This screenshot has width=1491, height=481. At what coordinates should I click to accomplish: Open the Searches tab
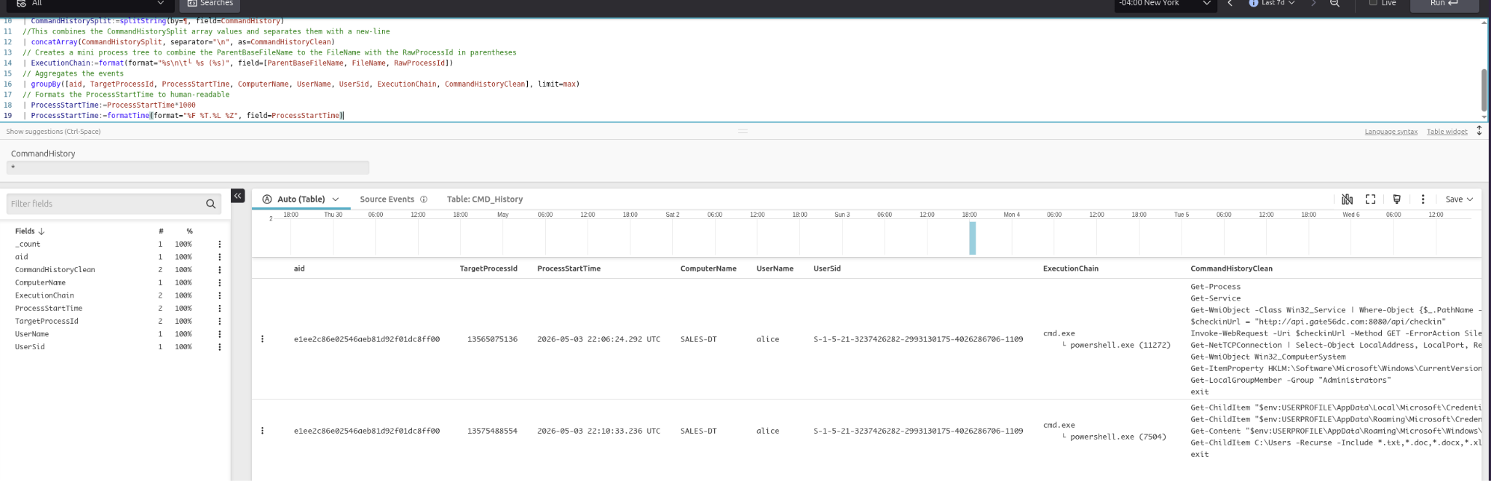[210, 4]
